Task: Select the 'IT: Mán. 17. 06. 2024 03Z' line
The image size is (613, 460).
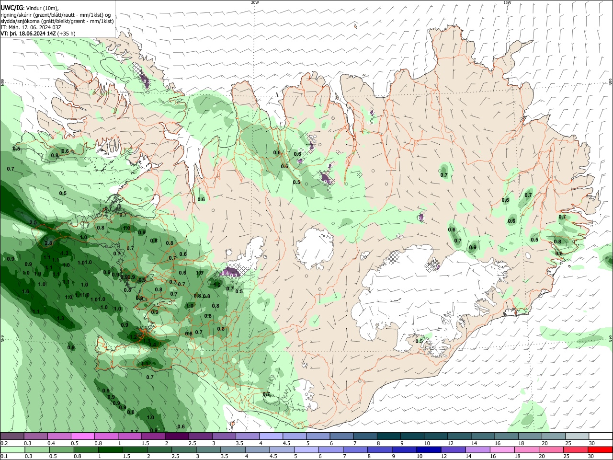Action: [31, 27]
